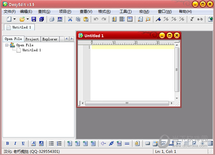215x155 pixels.
Task: Apply italic HTML formatting
Action: [15, 143]
